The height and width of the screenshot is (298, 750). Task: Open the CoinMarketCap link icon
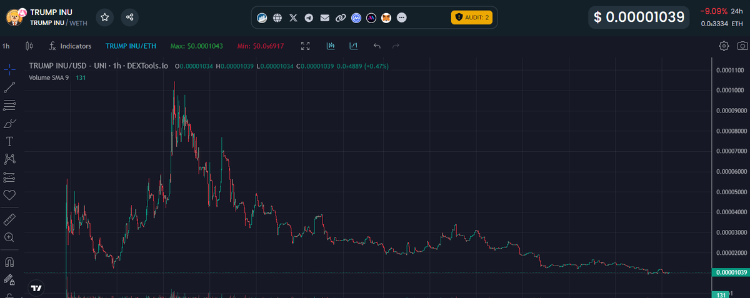point(356,18)
